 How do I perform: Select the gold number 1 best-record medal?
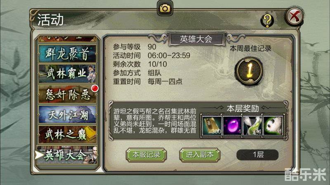pyautogui.click(x=250, y=71)
